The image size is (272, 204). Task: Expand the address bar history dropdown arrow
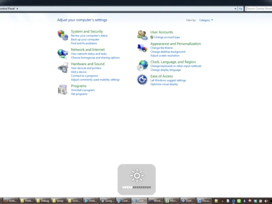coord(235,8)
